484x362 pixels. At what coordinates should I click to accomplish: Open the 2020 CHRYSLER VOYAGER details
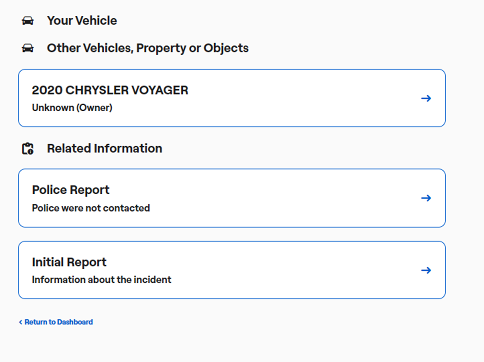(x=232, y=98)
